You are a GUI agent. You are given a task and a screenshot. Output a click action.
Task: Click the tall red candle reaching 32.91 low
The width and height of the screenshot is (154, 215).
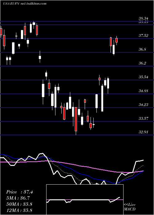coord(76,119)
